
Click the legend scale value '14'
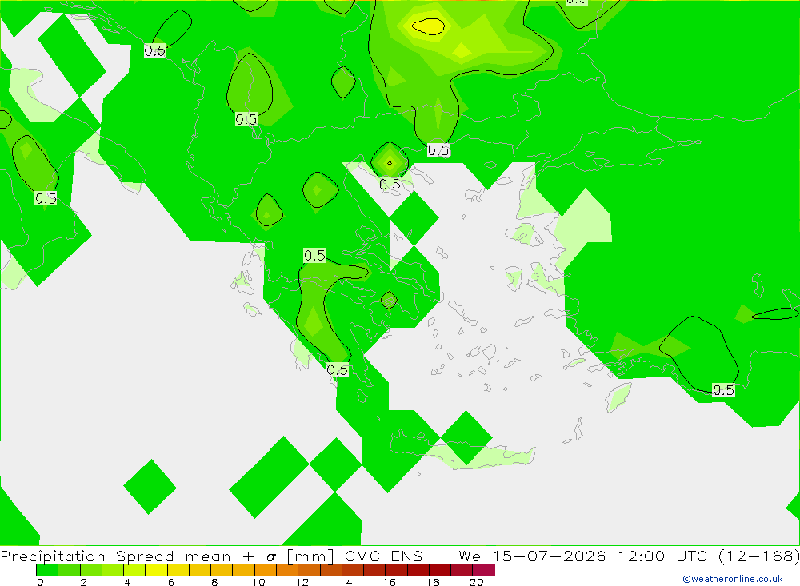[346, 582]
